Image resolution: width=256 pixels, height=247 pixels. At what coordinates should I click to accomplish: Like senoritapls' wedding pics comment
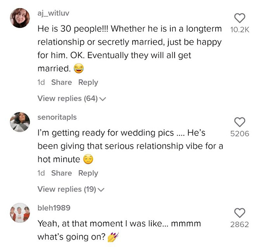click(x=240, y=122)
